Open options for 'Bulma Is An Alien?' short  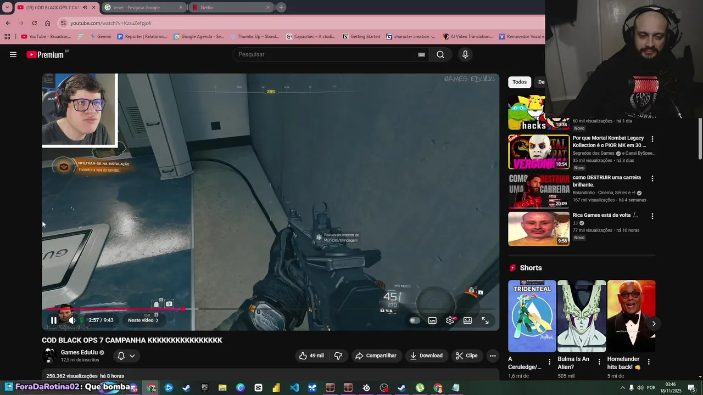(599, 362)
